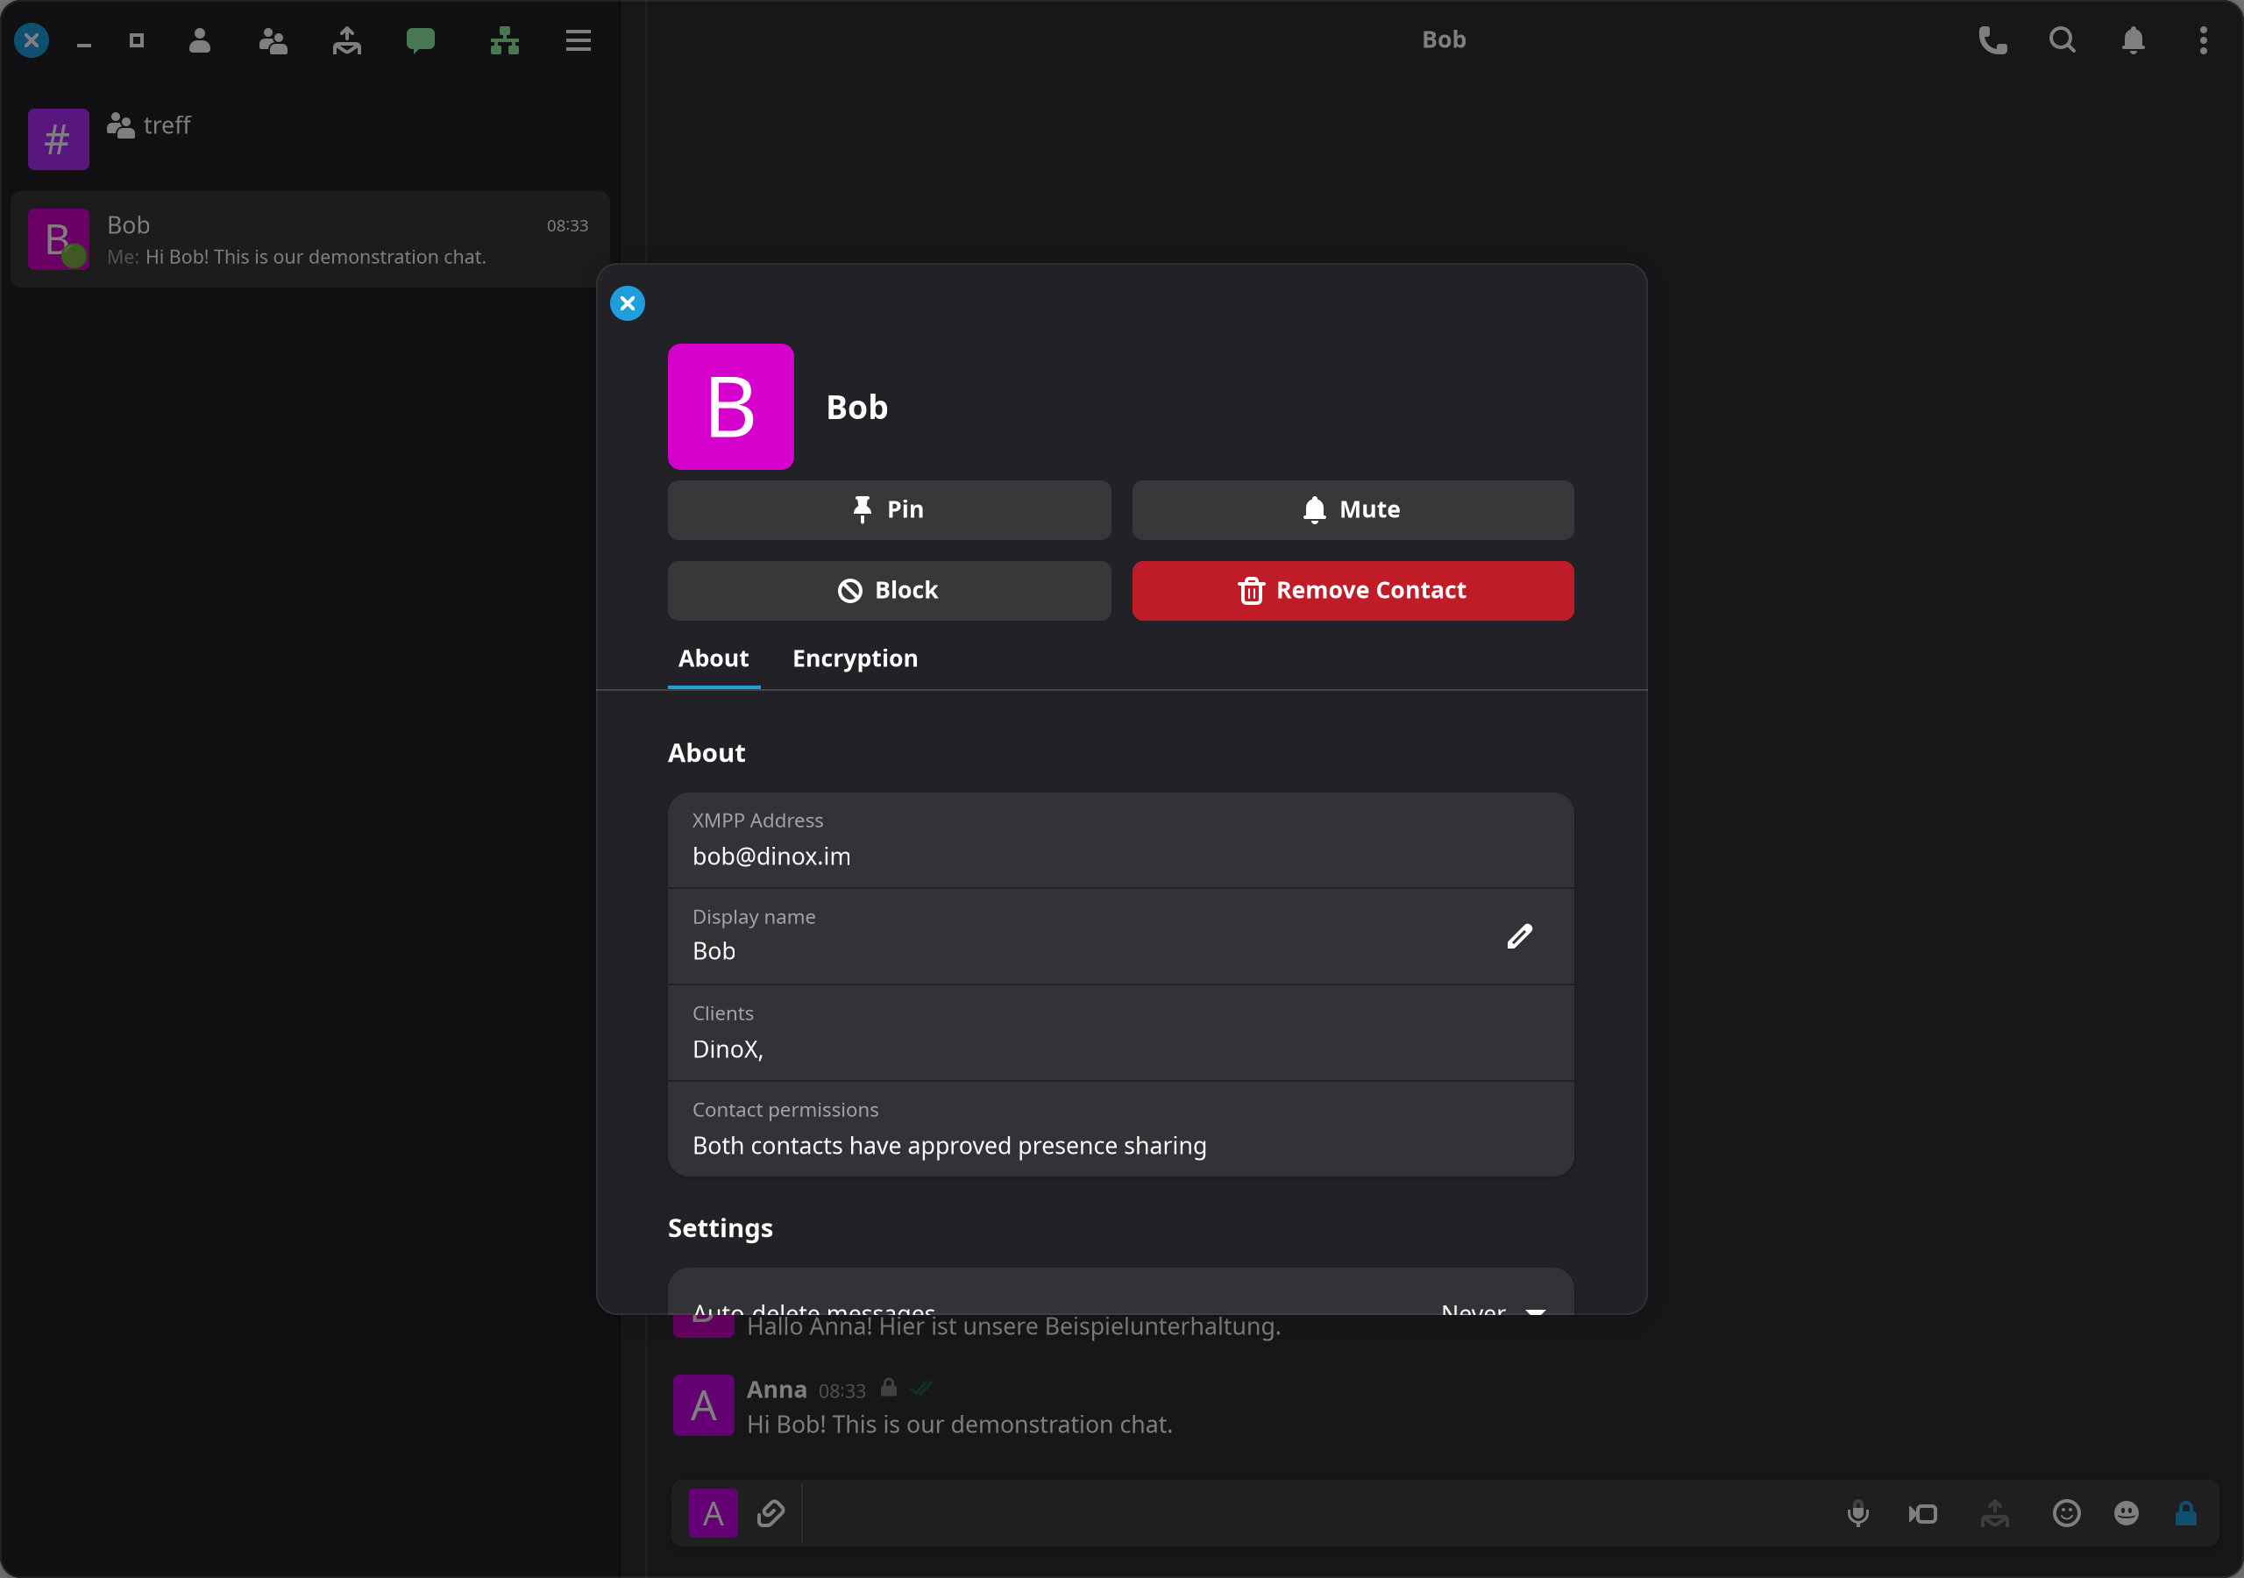Screen dimensions: 2244x1578
Task: Open the hamburger menu in the sidebar header
Action: pos(579,40)
